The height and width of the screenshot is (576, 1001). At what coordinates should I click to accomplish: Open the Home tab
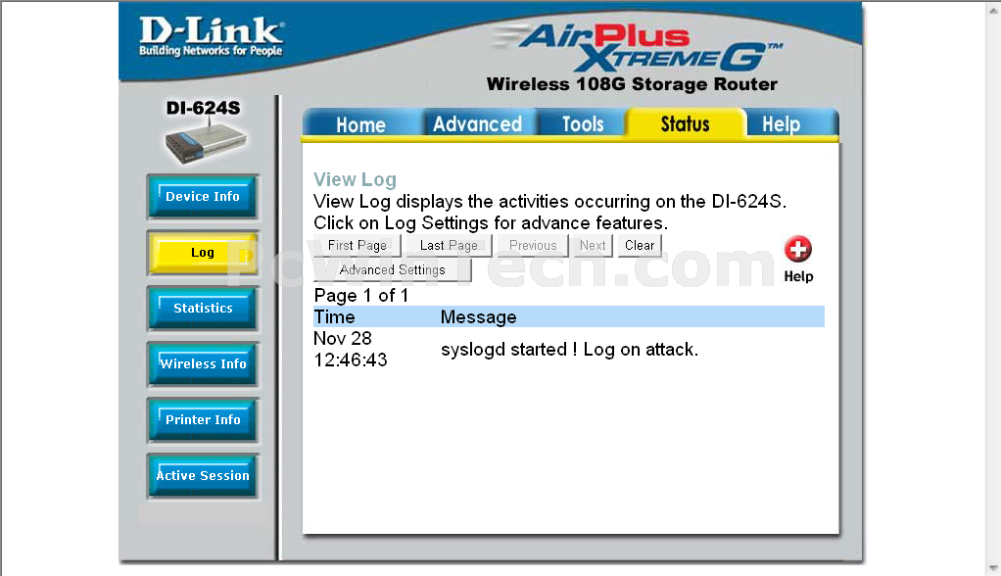pos(360,123)
